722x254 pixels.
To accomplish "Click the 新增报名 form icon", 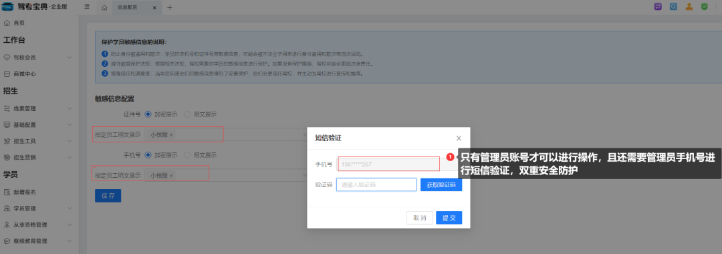I will [7, 192].
